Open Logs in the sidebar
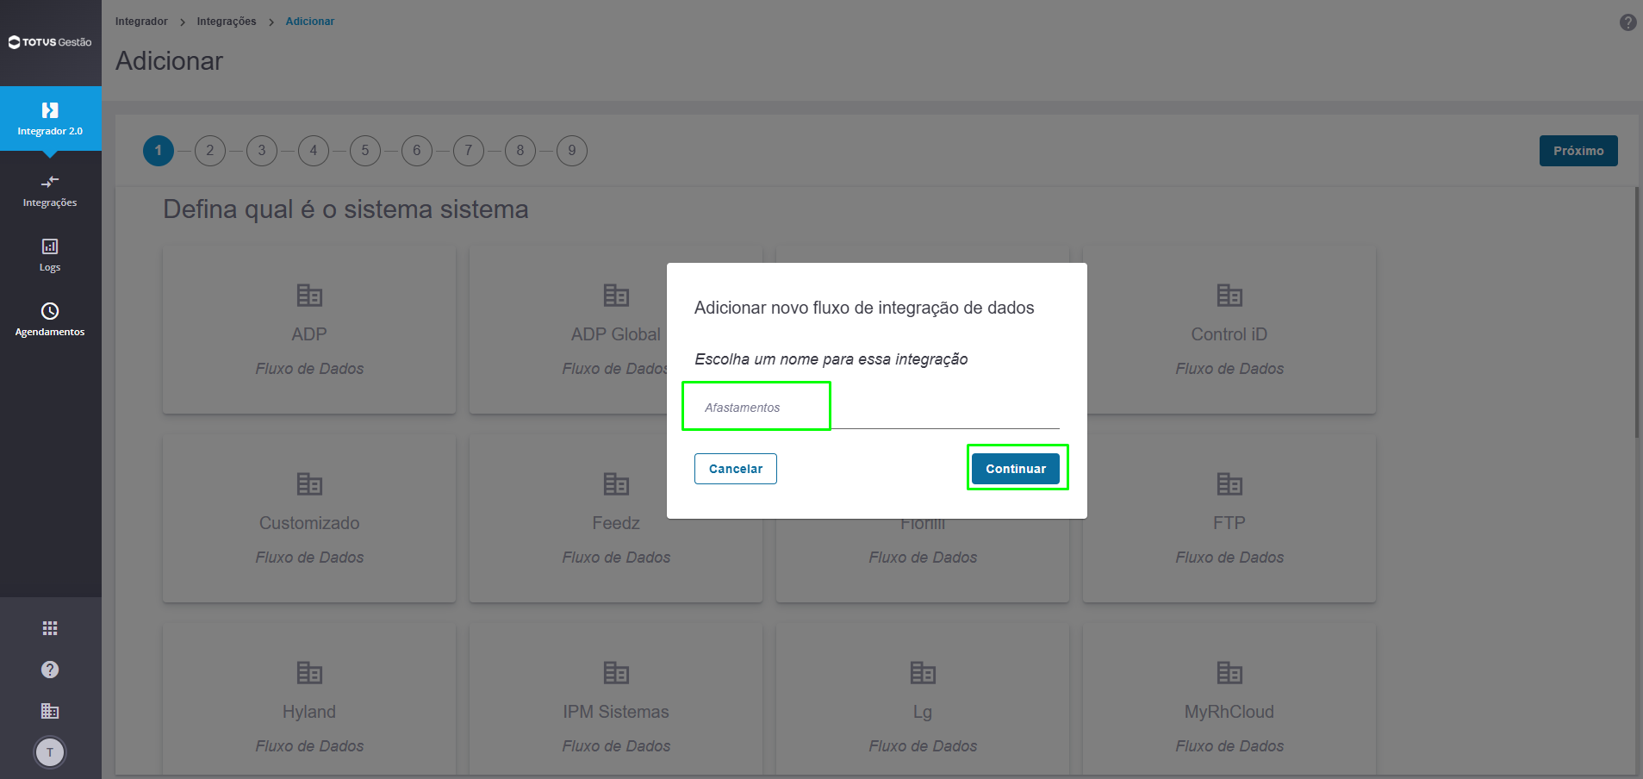 [x=50, y=256]
